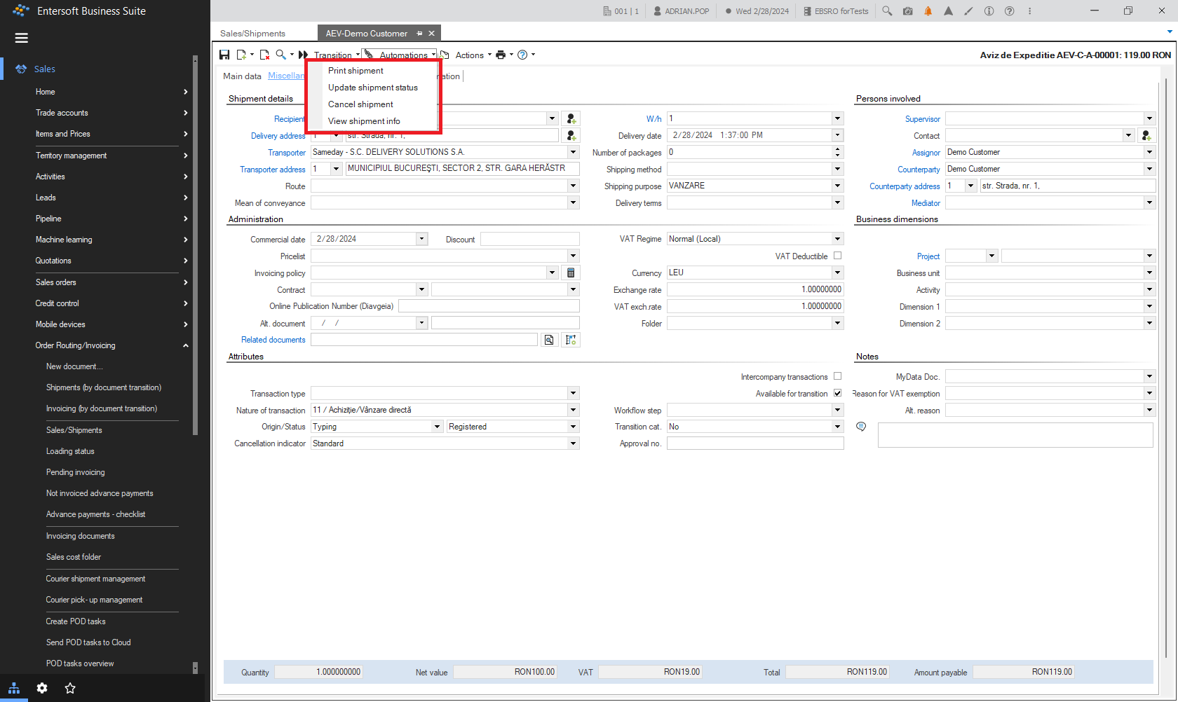The height and width of the screenshot is (702, 1178).
Task: Click the Related documents link
Action: click(273, 340)
